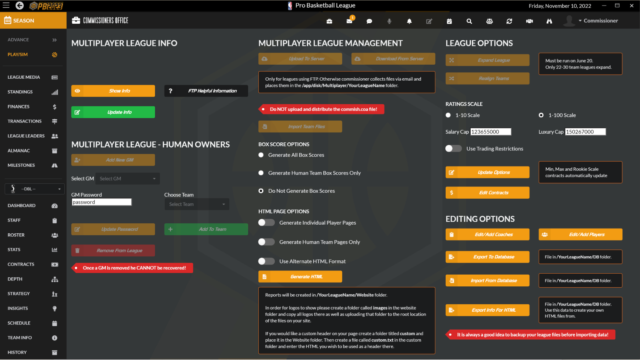Open the briefcase icon in top toolbar
Image resolution: width=640 pixels, height=360 pixels.
tap(329, 21)
